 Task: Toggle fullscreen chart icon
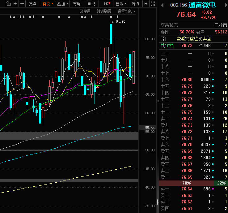153,3
